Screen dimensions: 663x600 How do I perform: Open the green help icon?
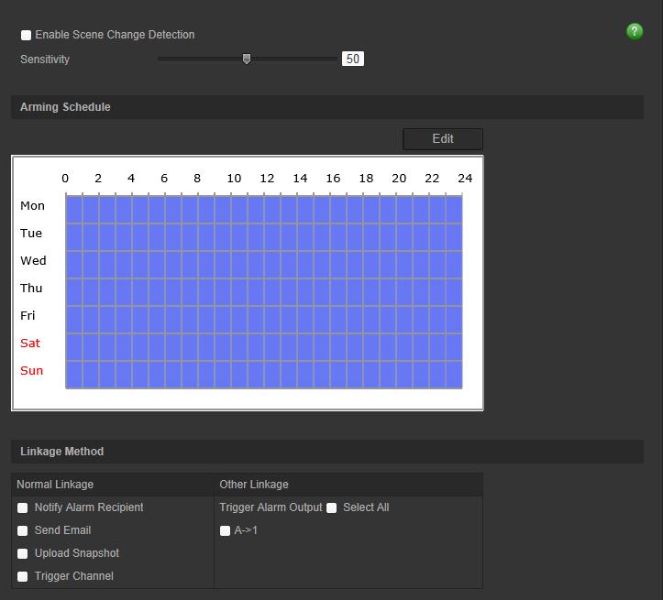coord(635,31)
